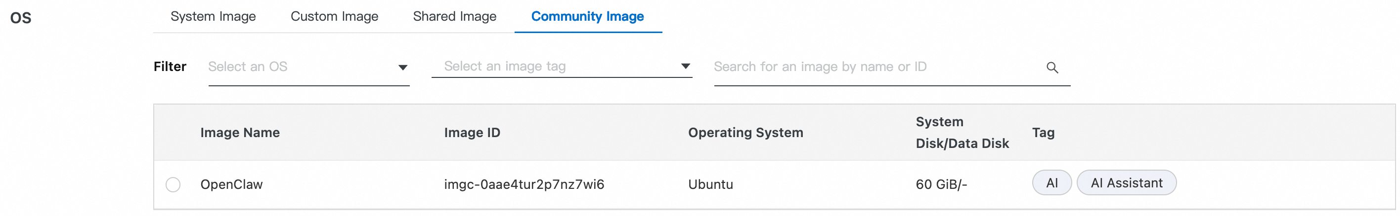The image size is (1400, 216).
Task: Select the Community Image tab
Action: click(x=587, y=16)
